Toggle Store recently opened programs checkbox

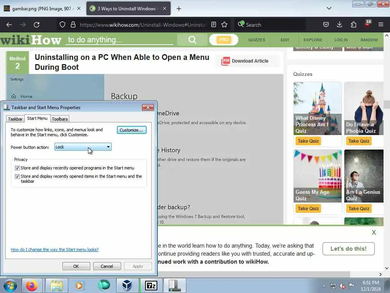coord(17,168)
